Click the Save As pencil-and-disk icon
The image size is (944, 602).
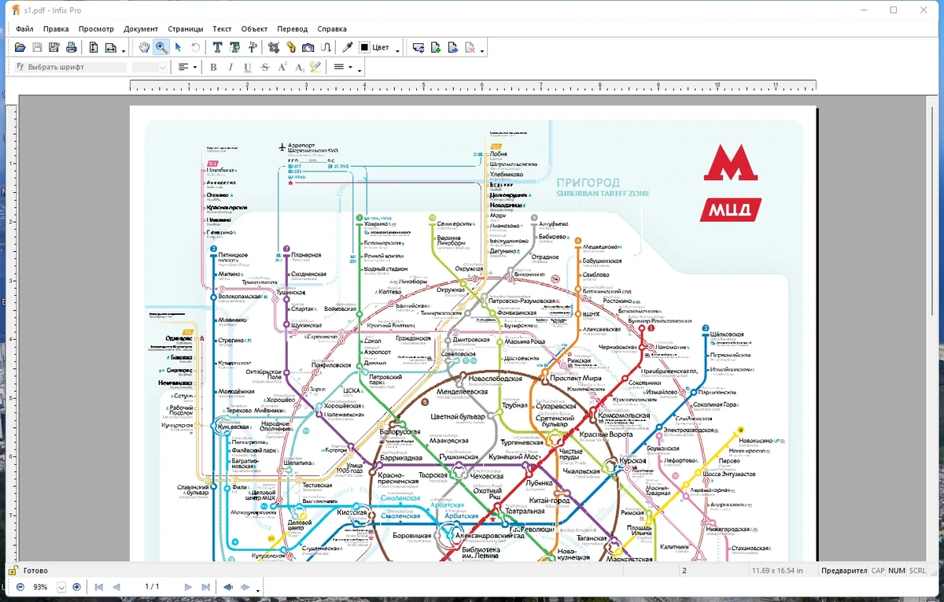pyautogui.click(x=54, y=48)
